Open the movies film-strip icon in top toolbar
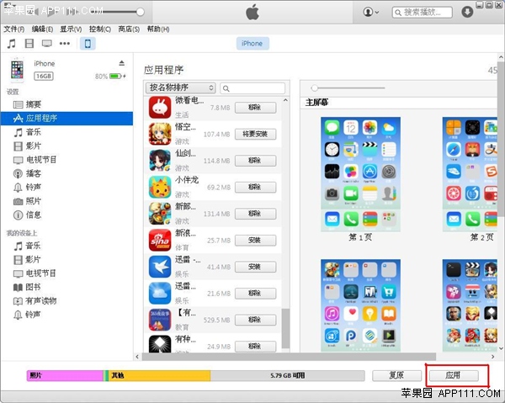The height and width of the screenshot is (403, 505). coord(29,43)
